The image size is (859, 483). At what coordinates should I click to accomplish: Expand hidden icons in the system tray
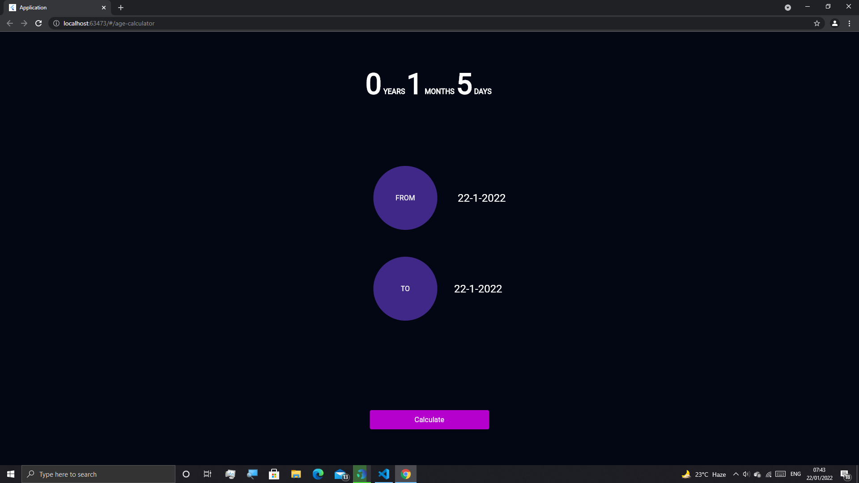[x=736, y=474]
